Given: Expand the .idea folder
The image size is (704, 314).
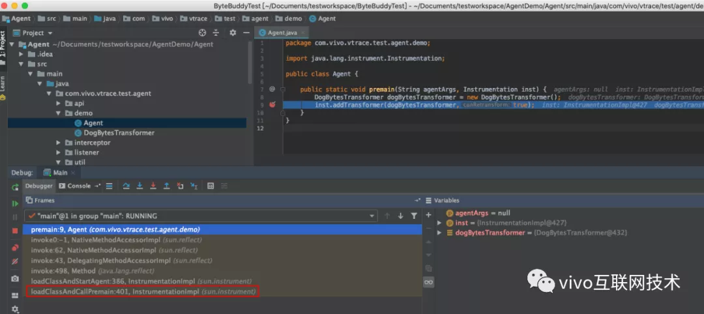Looking at the screenshot, I should [21, 54].
